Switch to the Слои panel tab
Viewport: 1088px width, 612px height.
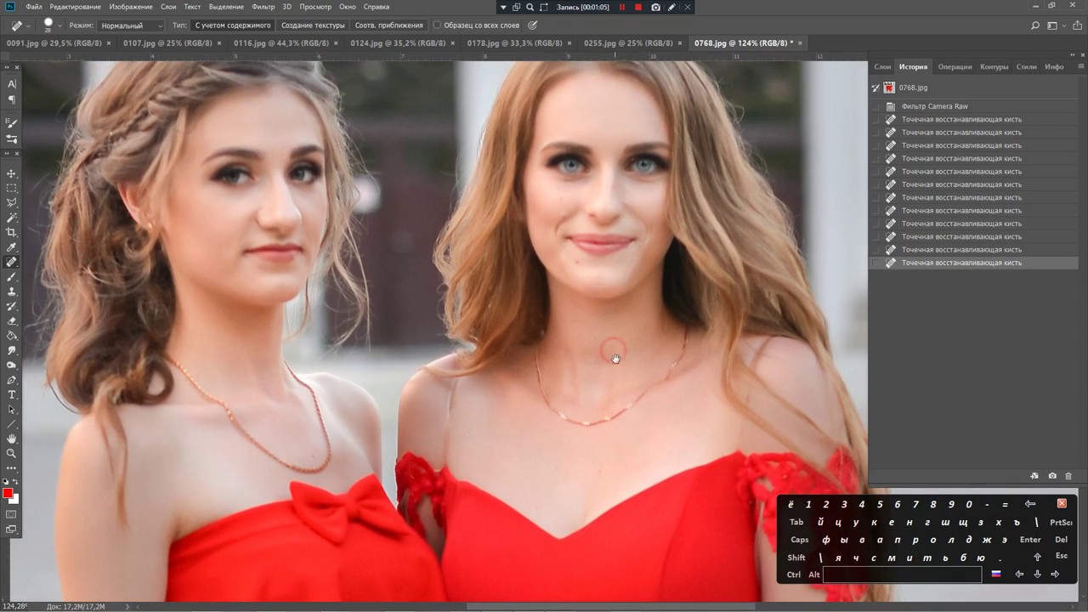click(x=882, y=66)
